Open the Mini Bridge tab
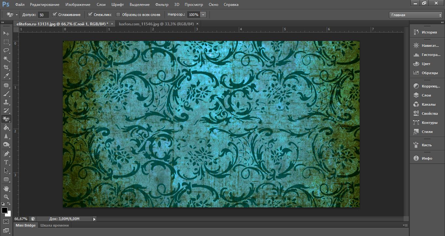The height and width of the screenshot is (236, 445). click(x=26, y=225)
